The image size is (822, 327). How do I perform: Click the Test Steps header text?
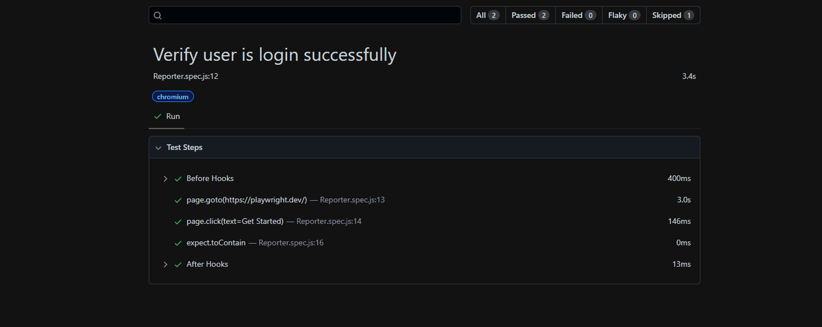184,148
